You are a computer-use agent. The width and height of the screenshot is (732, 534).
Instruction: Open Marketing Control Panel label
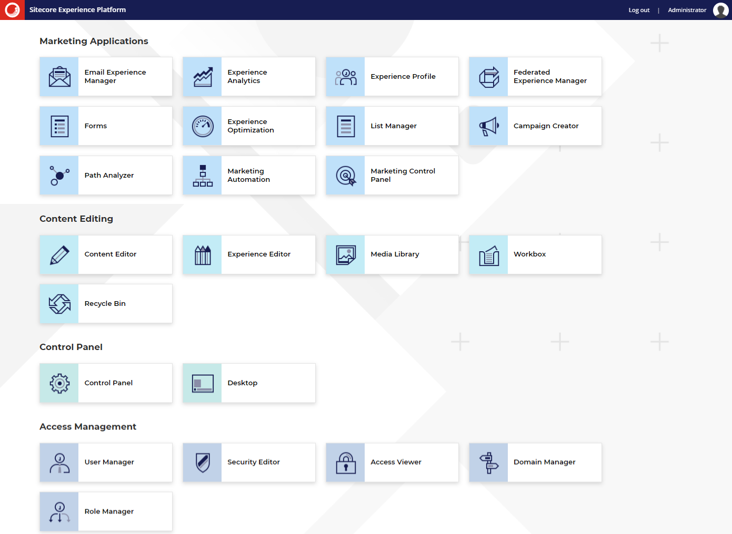[403, 176]
